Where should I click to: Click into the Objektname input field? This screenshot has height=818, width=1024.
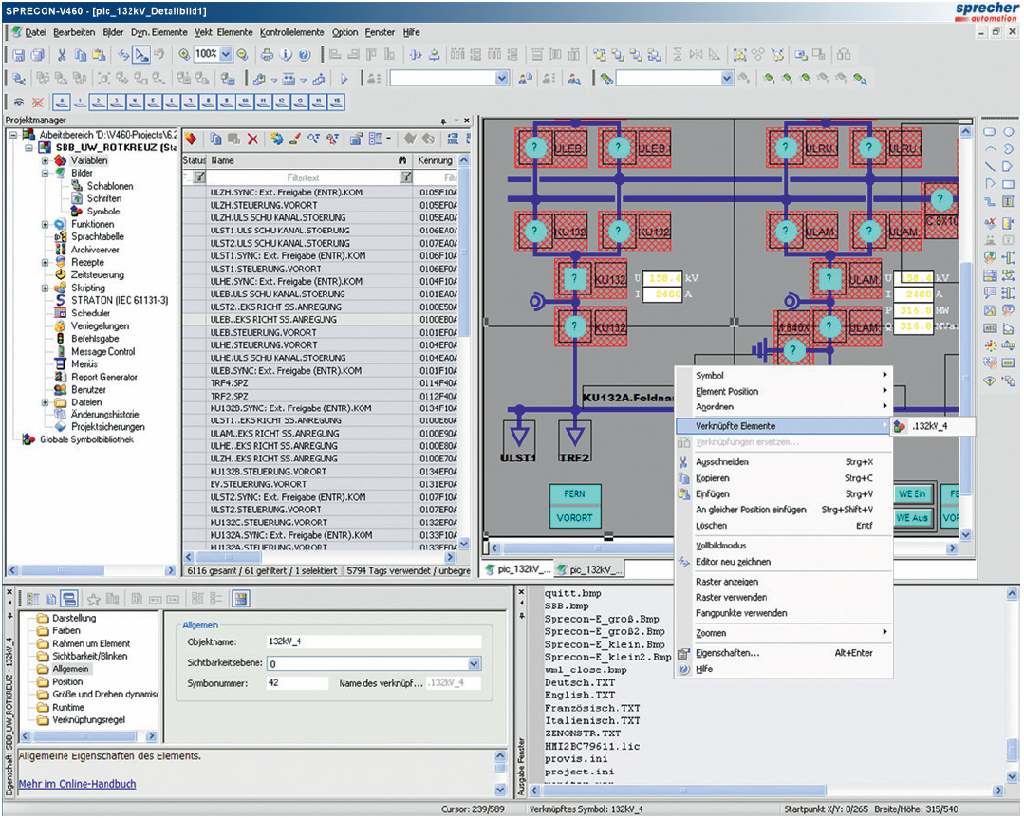point(374,641)
